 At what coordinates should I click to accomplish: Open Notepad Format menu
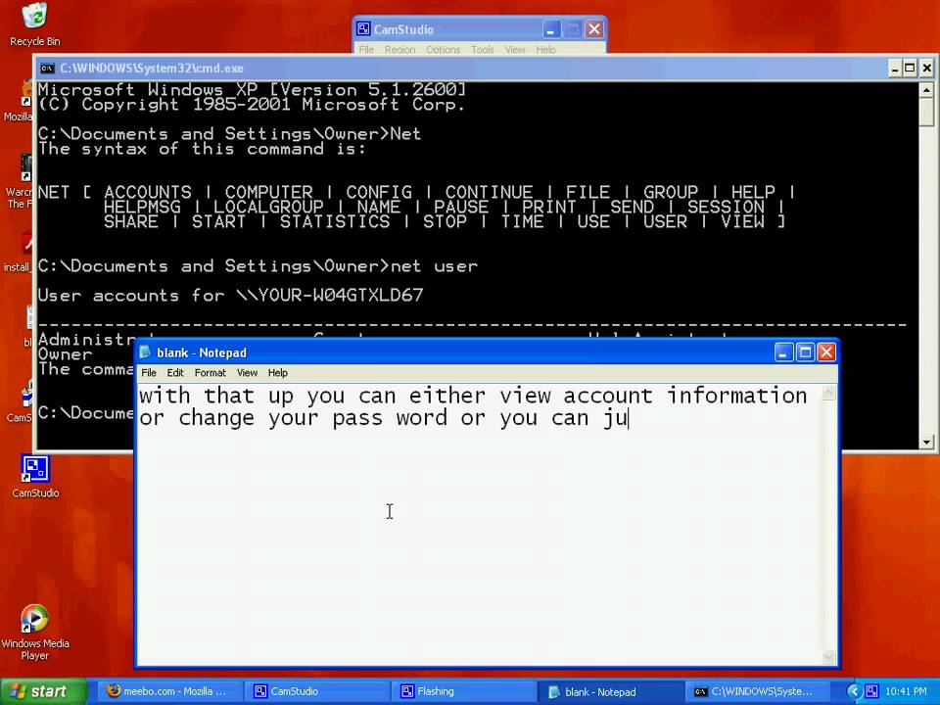(210, 373)
